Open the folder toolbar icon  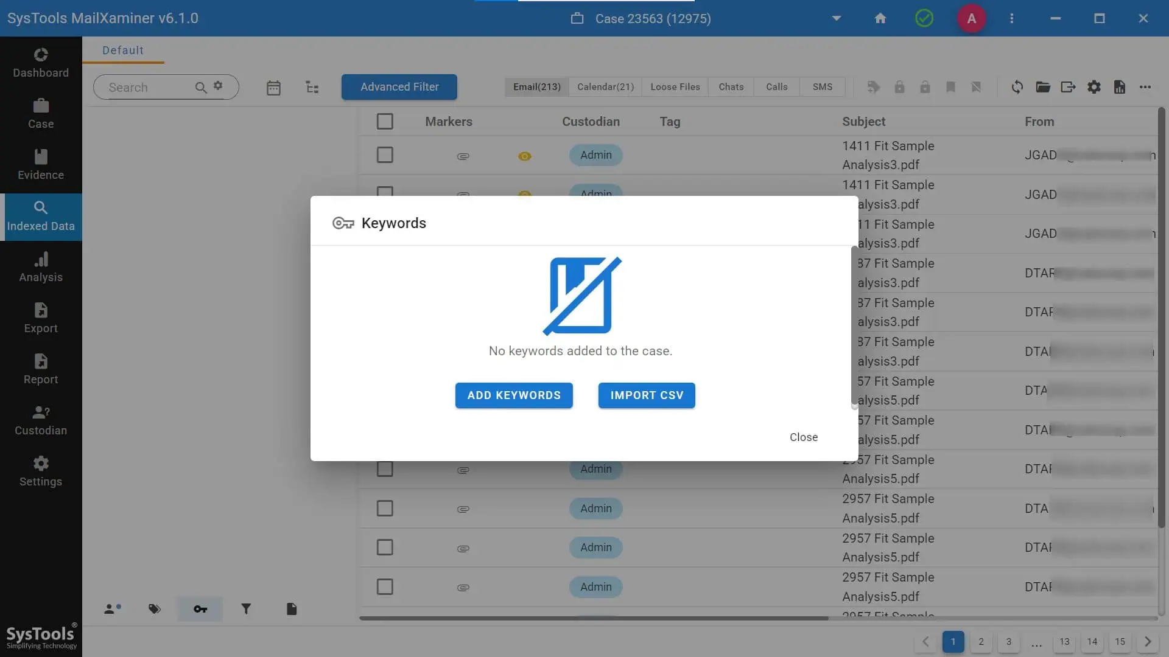click(x=1043, y=87)
